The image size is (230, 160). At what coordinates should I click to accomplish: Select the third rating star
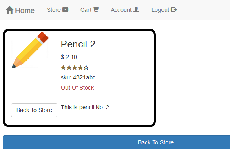[x=75, y=68]
